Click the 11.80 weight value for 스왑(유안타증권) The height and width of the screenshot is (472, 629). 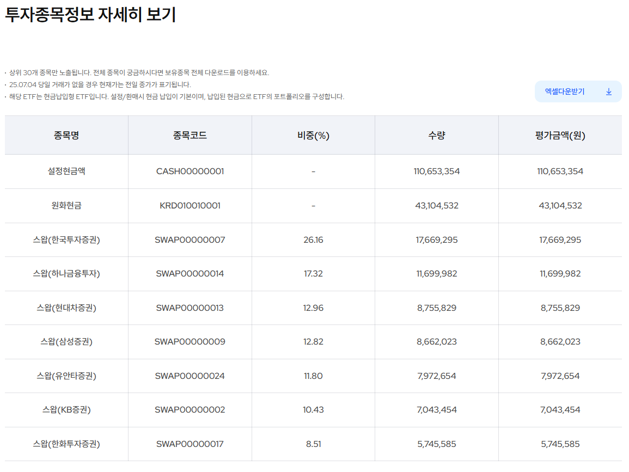[x=313, y=376]
